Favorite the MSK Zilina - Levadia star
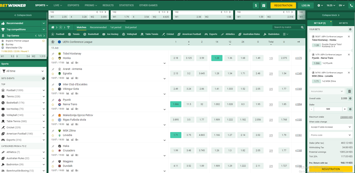 pos(53,135)
